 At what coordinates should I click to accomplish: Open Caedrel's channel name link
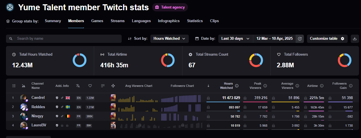pos(38,98)
